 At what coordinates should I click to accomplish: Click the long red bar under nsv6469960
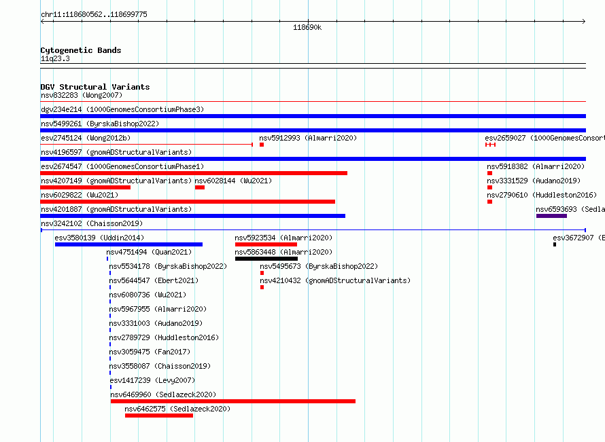click(233, 401)
